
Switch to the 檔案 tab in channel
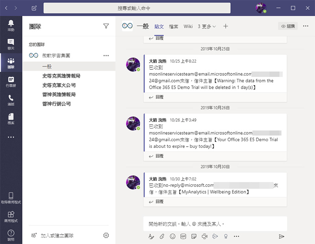[174, 26]
